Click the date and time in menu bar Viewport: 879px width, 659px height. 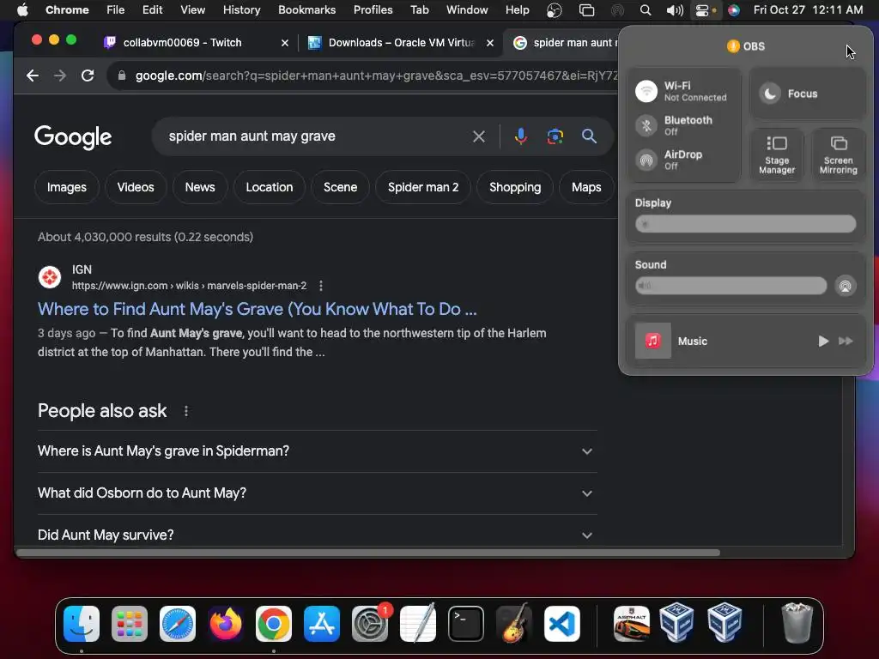coord(808,10)
